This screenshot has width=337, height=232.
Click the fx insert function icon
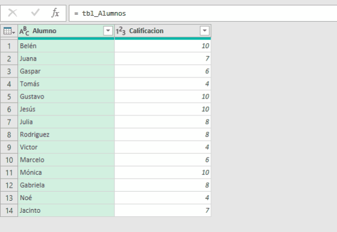pos(55,13)
